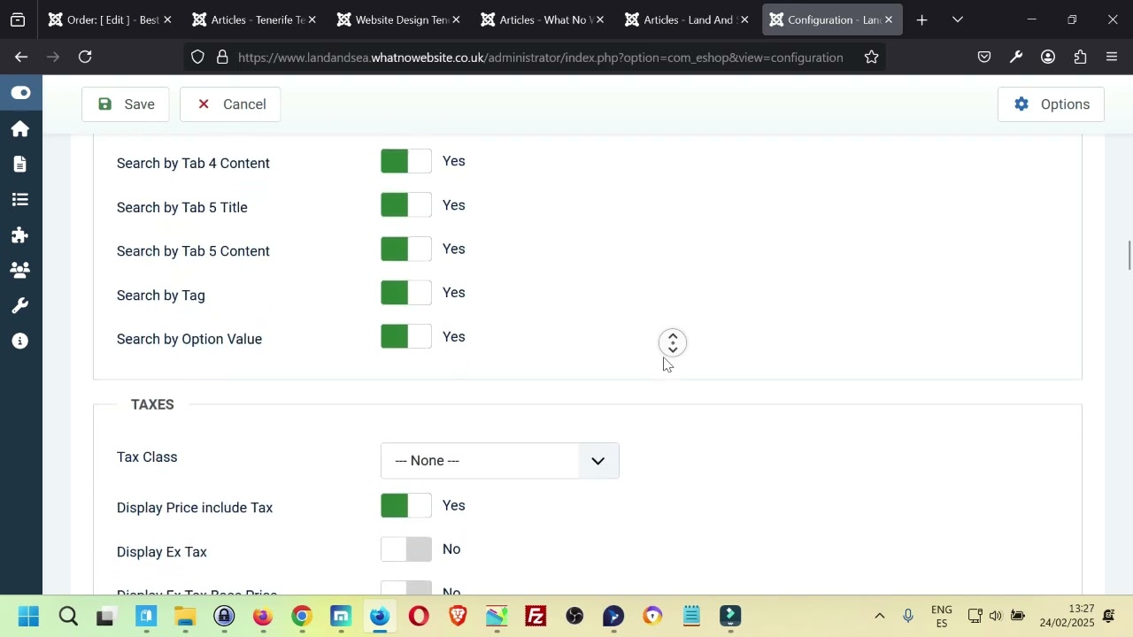Open the Tax Class dropdown
This screenshot has width=1133, height=637.
pyautogui.click(x=500, y=461)
